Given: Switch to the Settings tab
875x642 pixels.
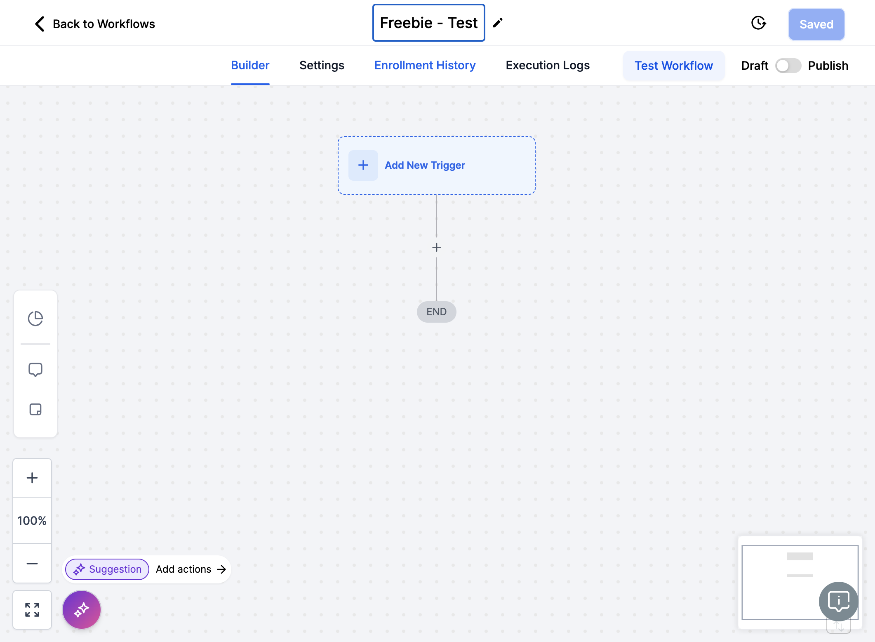Looking at the screenshot, I should tap(322, 66).
